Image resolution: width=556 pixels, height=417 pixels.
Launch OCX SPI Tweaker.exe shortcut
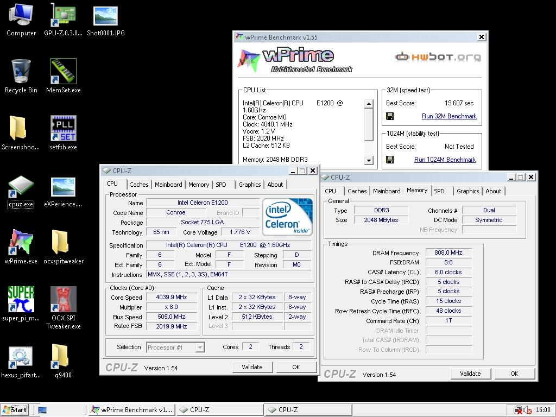point(63,308)
